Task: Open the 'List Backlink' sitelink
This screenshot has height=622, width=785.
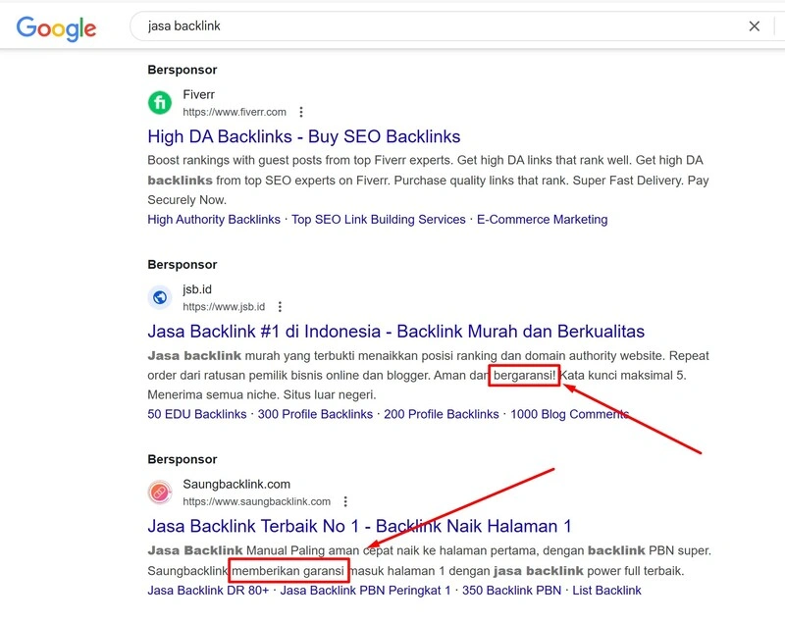Action: (606, 590)
